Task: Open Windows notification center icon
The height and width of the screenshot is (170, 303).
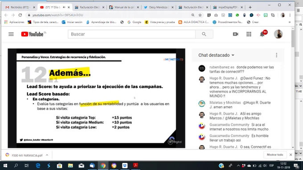Action: click(296, 166)
